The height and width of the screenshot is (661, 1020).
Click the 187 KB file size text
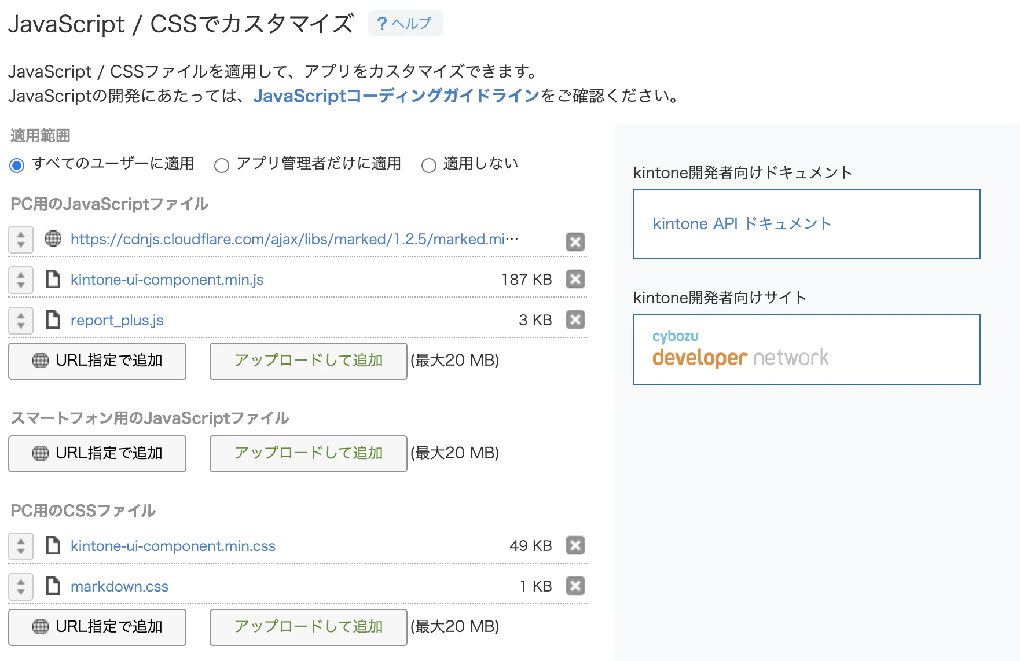[527, 280]
